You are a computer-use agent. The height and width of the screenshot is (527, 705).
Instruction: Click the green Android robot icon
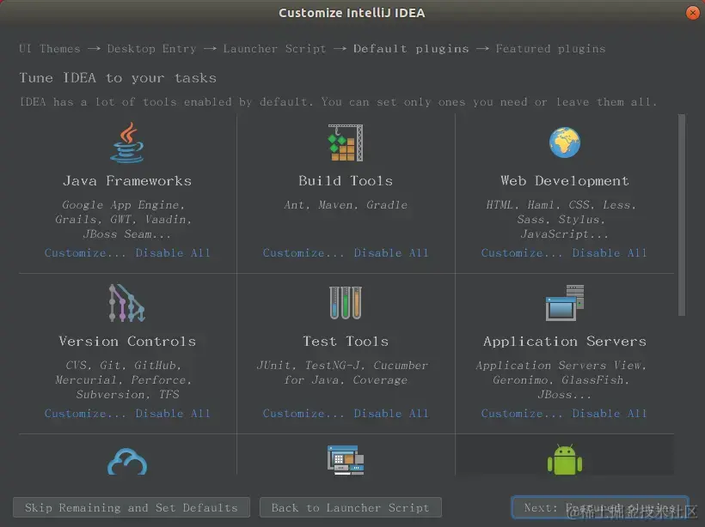[x=565, y=460]
